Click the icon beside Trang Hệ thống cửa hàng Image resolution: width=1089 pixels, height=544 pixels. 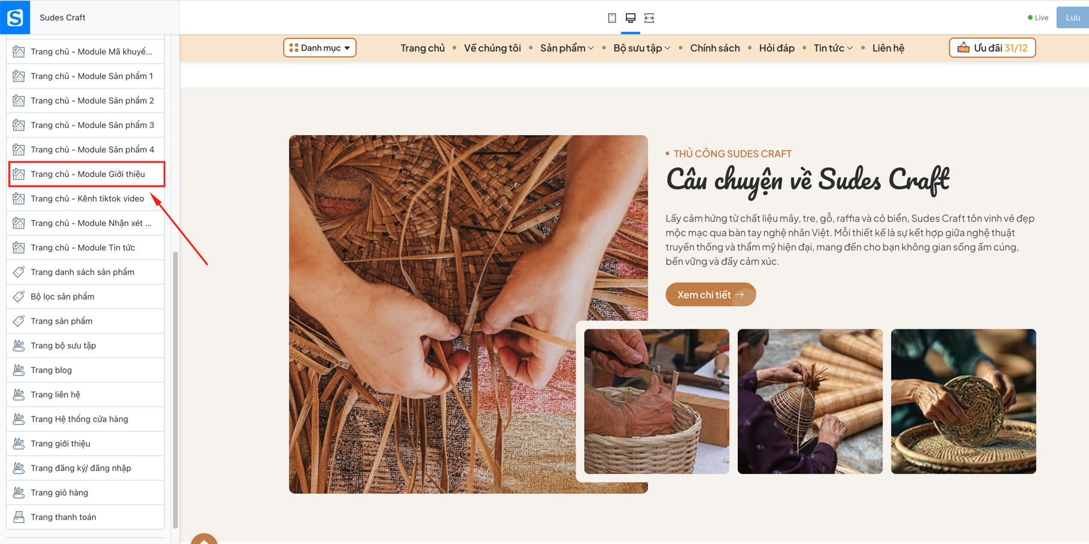coord(19,419)
